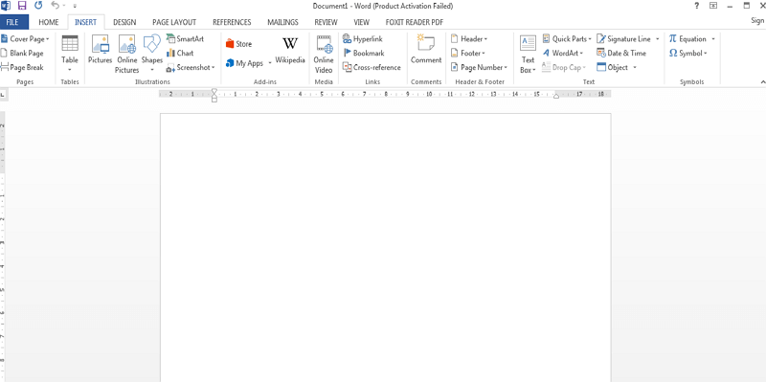Insert a Hyperlink
The height and width of the screenshot is (382, 766).
point(363,39)
